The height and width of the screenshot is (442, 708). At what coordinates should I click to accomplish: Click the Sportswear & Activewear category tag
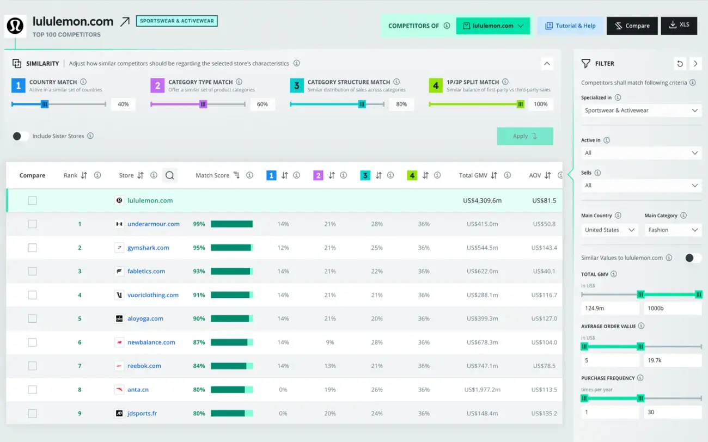coord(176,21)
